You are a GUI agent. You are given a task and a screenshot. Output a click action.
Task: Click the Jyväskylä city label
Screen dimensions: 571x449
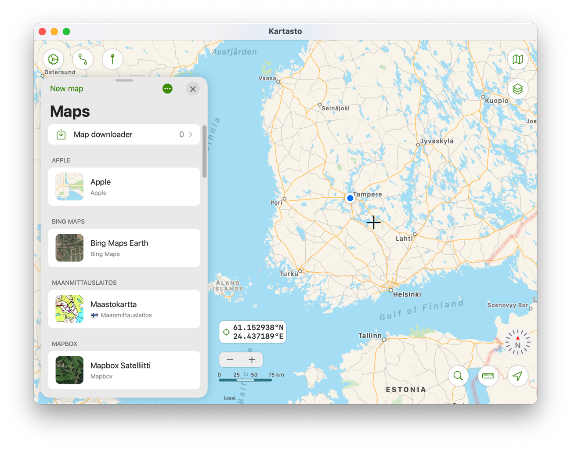(x=437, y=141)
